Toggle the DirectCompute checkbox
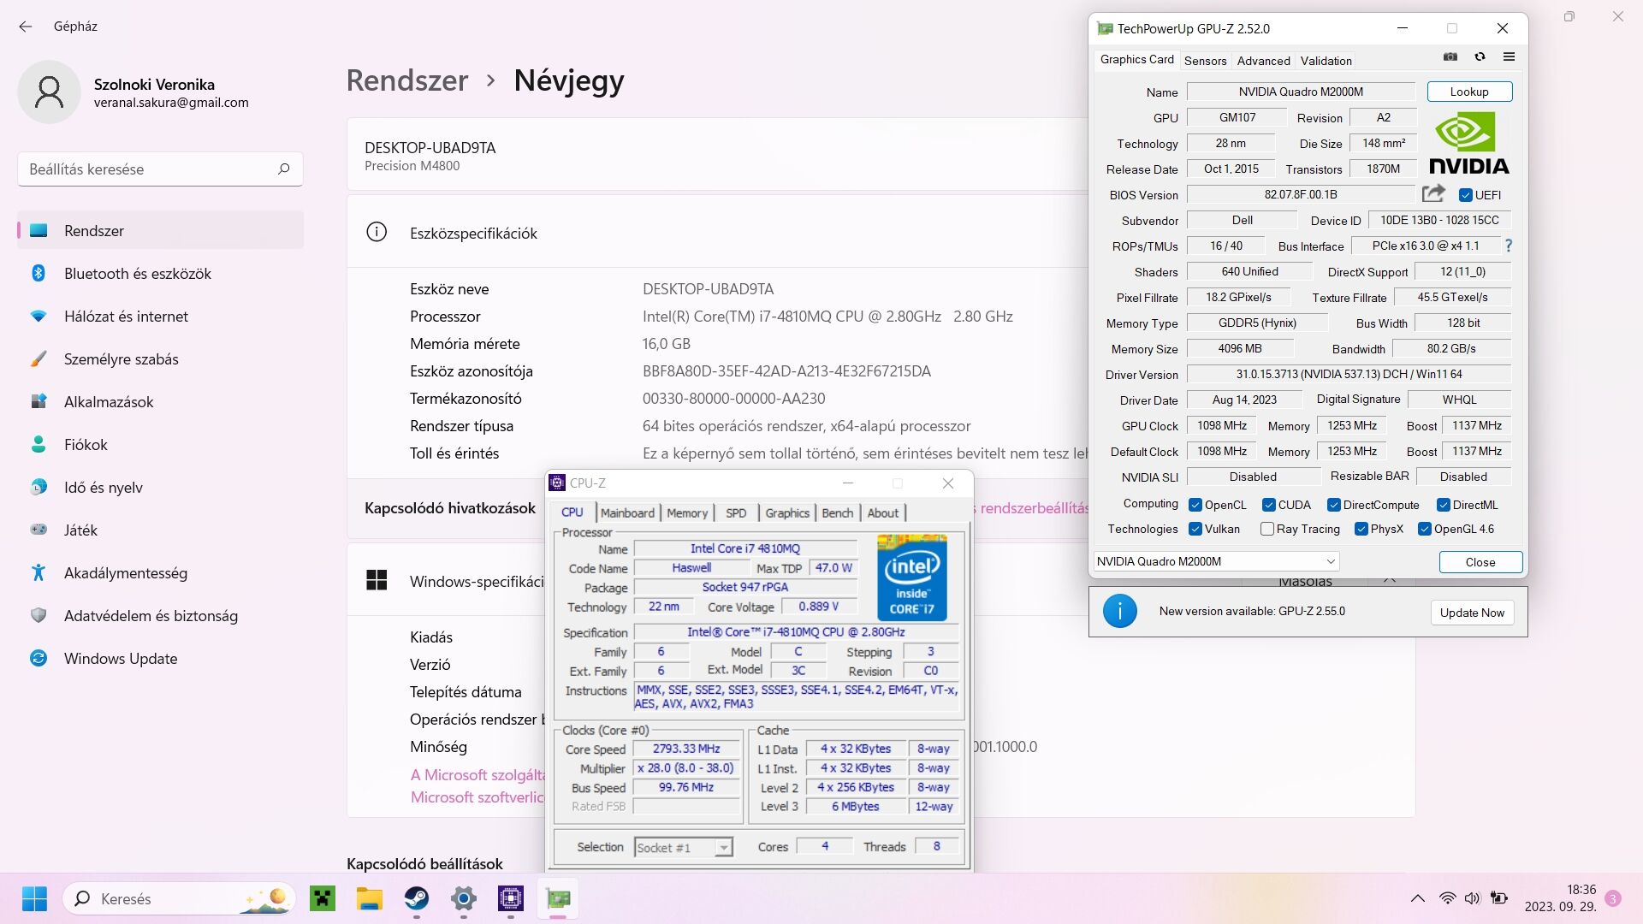Viewport: 1643px width, 924px height. (x=1333, y=505)
